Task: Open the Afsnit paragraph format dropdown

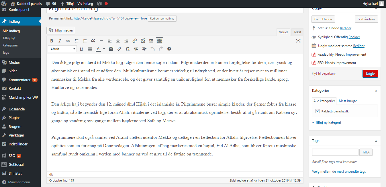Action: [x=62, y=49]
